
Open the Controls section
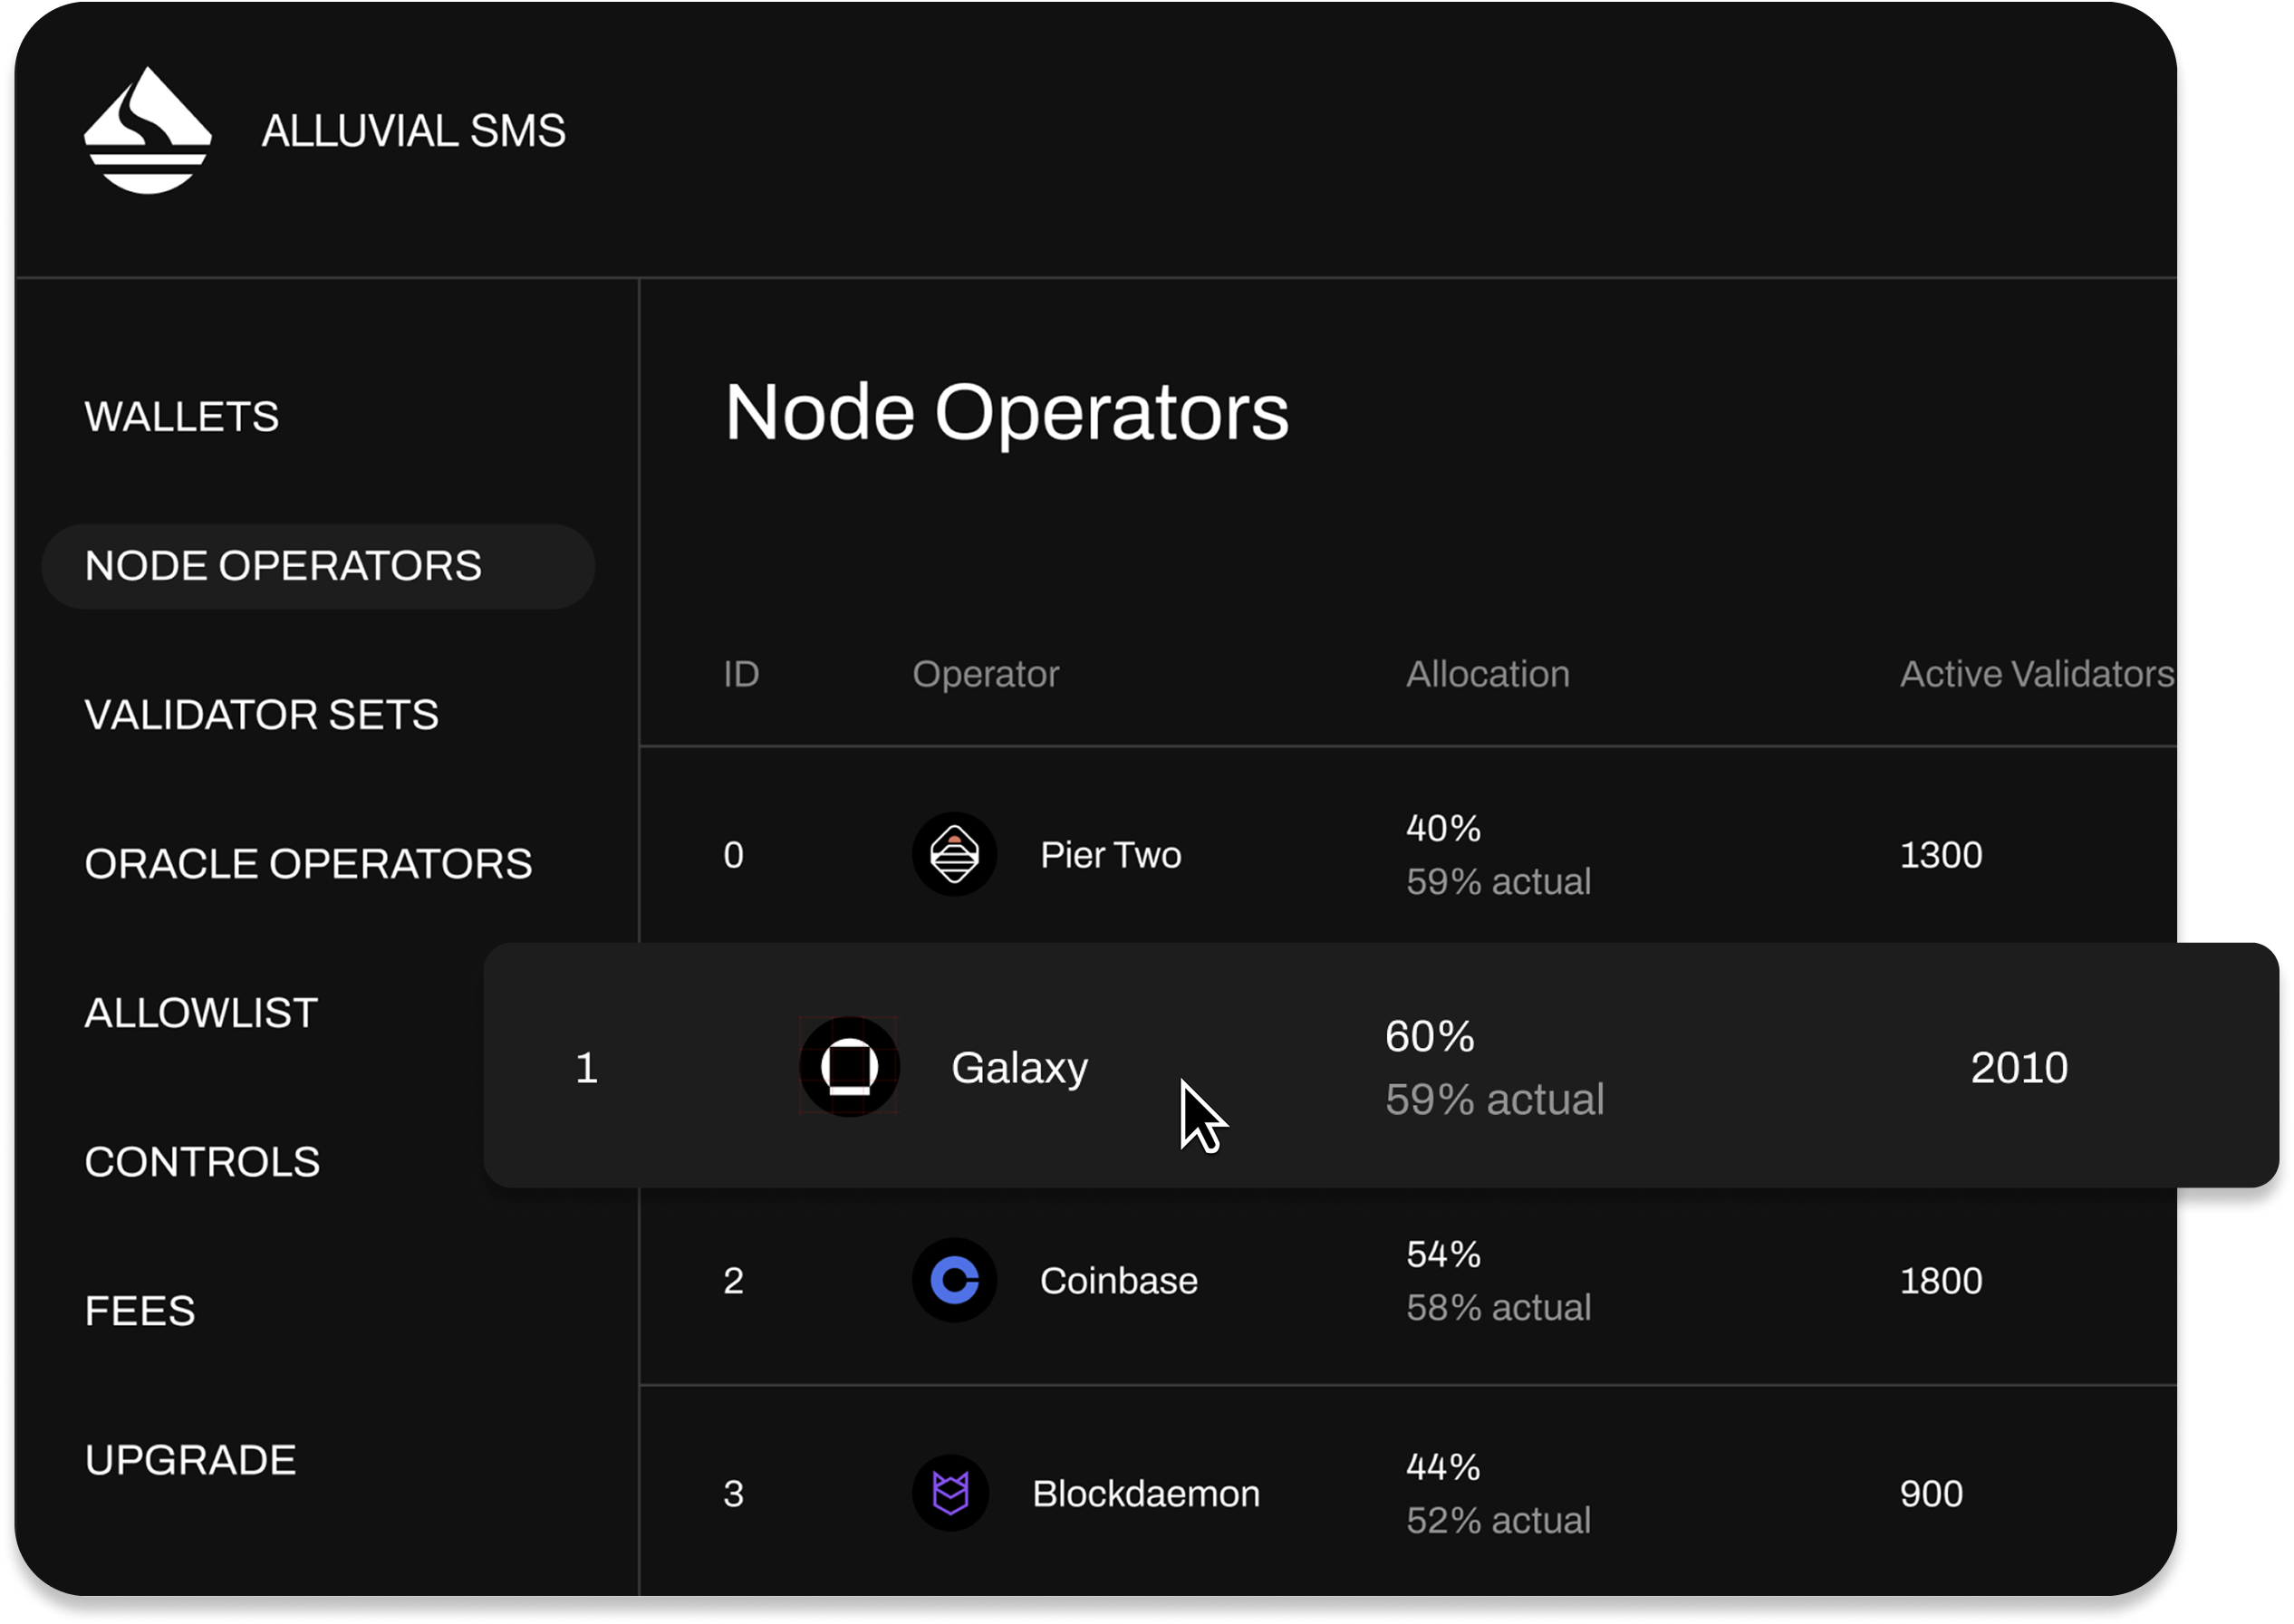pyautogui.click(x=202, y=1162)
